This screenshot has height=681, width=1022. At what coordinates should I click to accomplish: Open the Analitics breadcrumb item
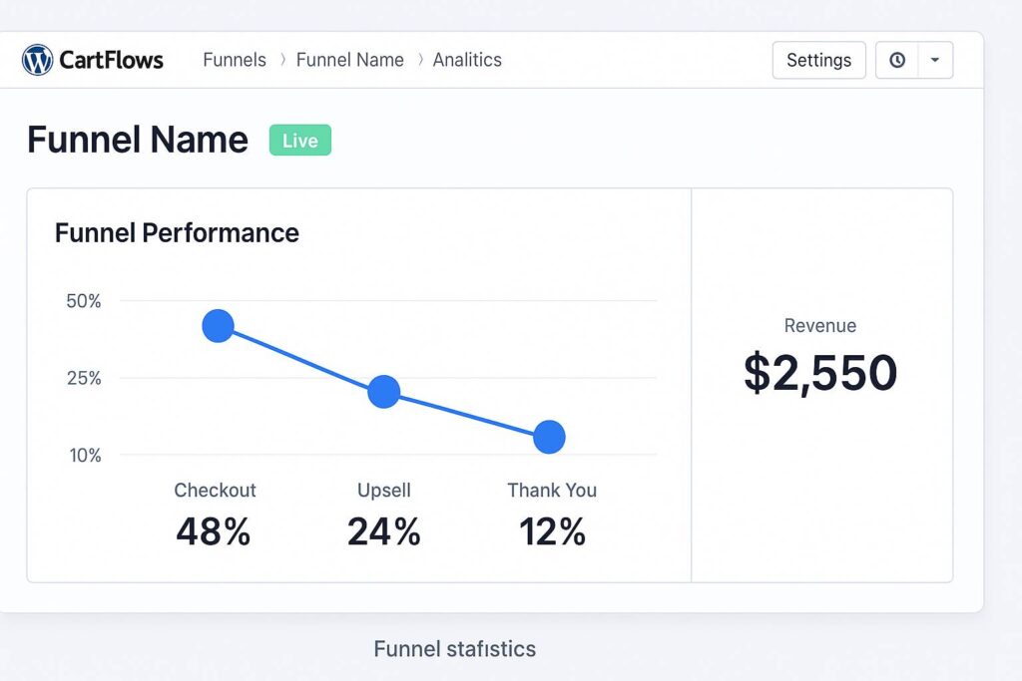click(467, 60)
